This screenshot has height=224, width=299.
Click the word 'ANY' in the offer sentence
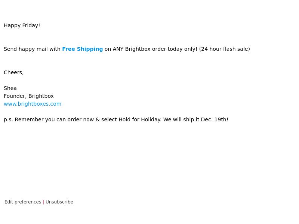tap(118, 49)
